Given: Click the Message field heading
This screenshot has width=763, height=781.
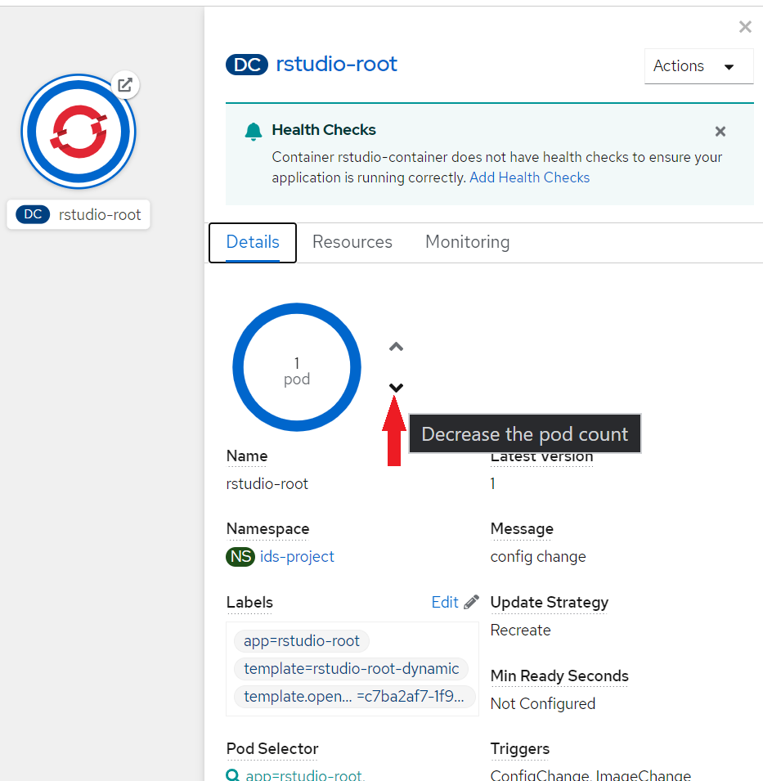Looking at the screenshot, I should 522,529.
